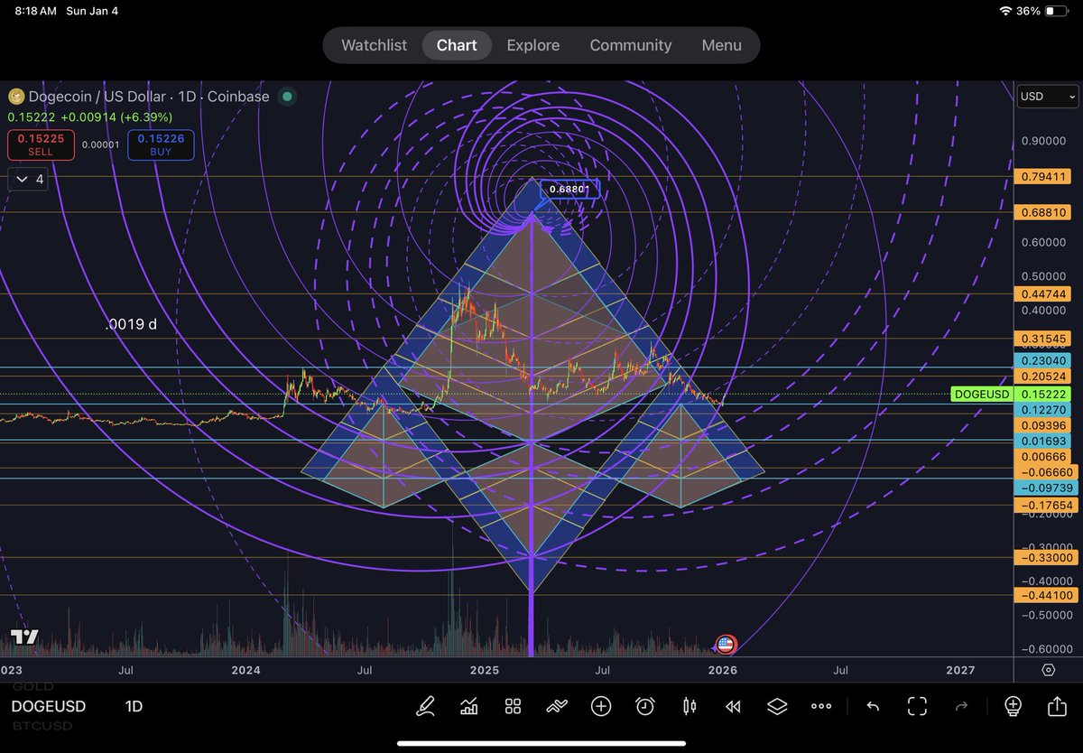Open the DOGEUSD symbol selector
1083x753 pixels.
coord(49,706)
